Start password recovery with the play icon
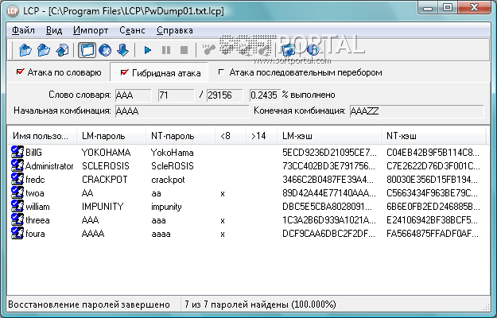This screenshot has height=318, width=497. point(147,50)
